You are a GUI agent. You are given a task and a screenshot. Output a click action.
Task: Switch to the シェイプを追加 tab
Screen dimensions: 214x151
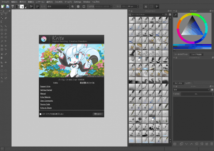[x=196, y=54]
